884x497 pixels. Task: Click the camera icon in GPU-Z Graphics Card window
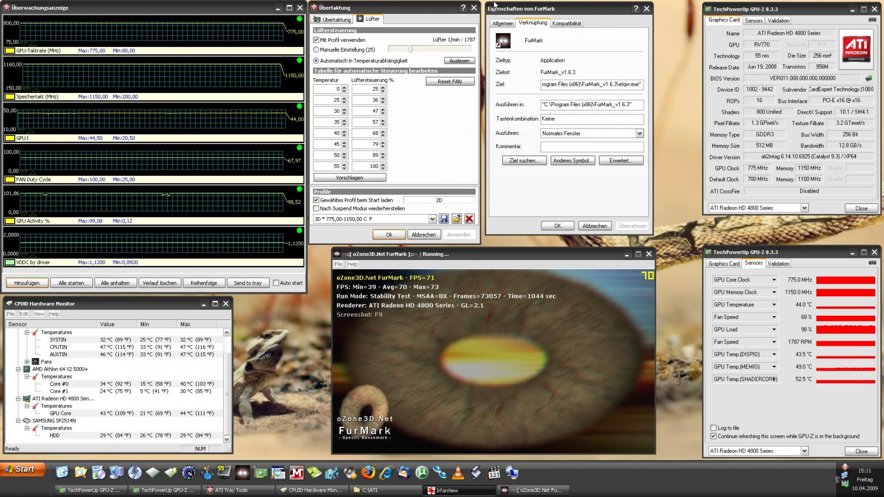(x=872, y=20)
